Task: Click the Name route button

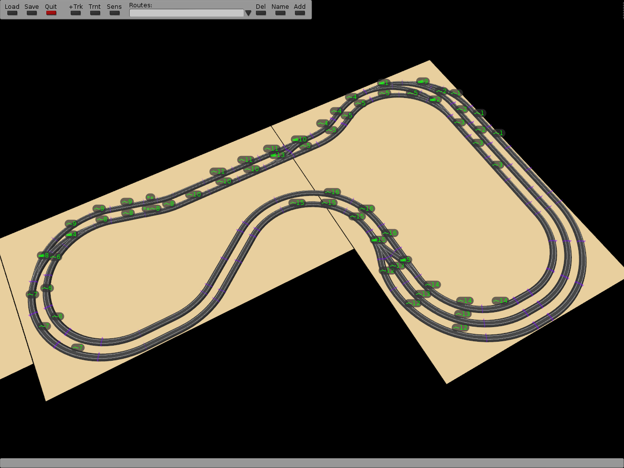Action: click(280, 13)
